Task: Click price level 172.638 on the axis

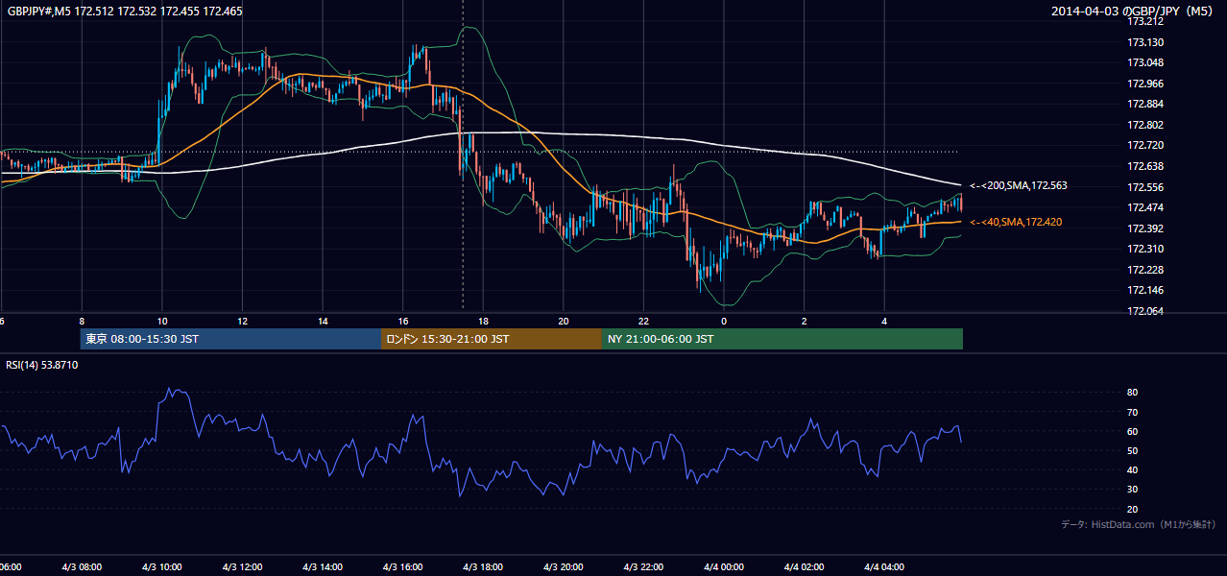Action: coord(1145,166)
